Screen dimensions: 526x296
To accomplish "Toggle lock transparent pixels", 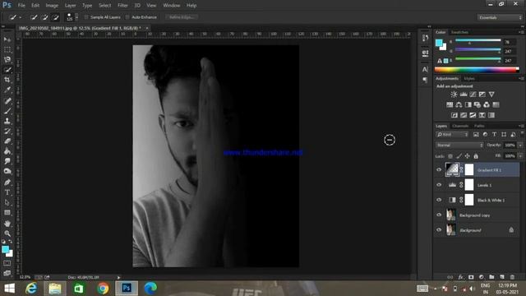I will click(x=450, y=156).
